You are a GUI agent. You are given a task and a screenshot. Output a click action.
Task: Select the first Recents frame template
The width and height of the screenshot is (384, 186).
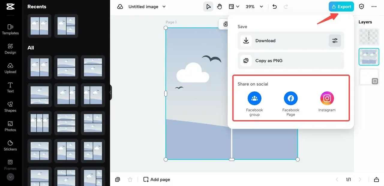point(40,26)
